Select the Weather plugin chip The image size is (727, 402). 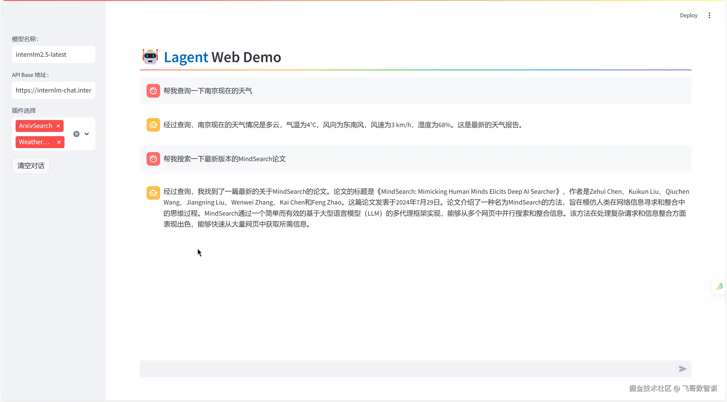point(34,142)
